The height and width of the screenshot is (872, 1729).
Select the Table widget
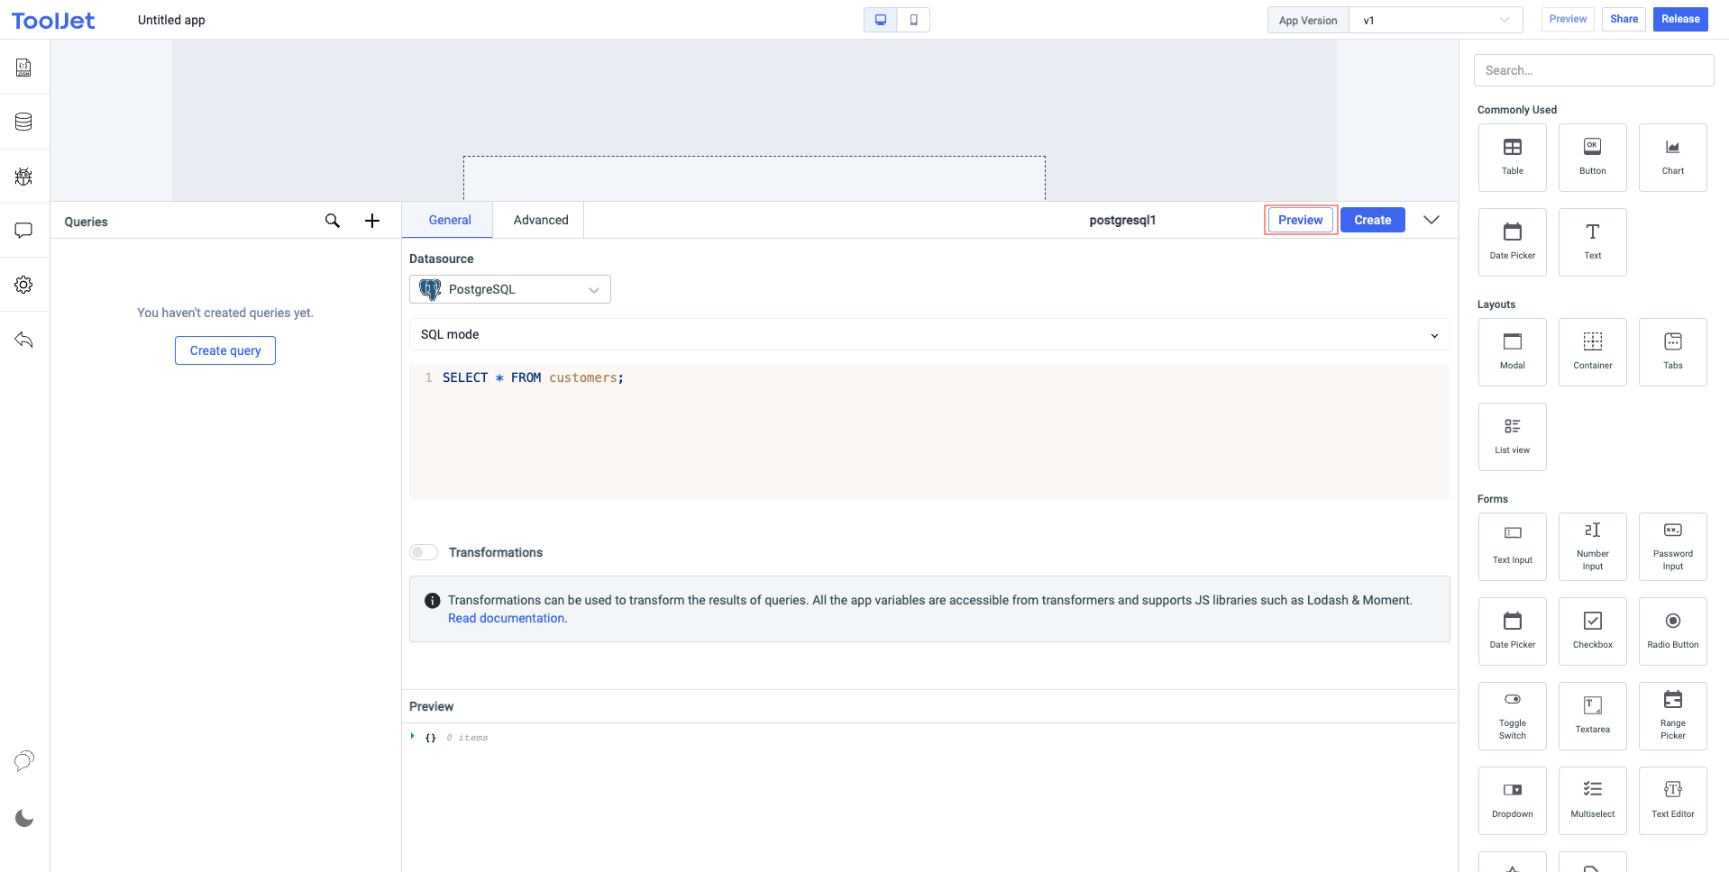[x=1512, y=157]
